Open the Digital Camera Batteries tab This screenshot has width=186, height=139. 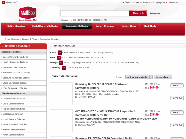pos(45,26)
